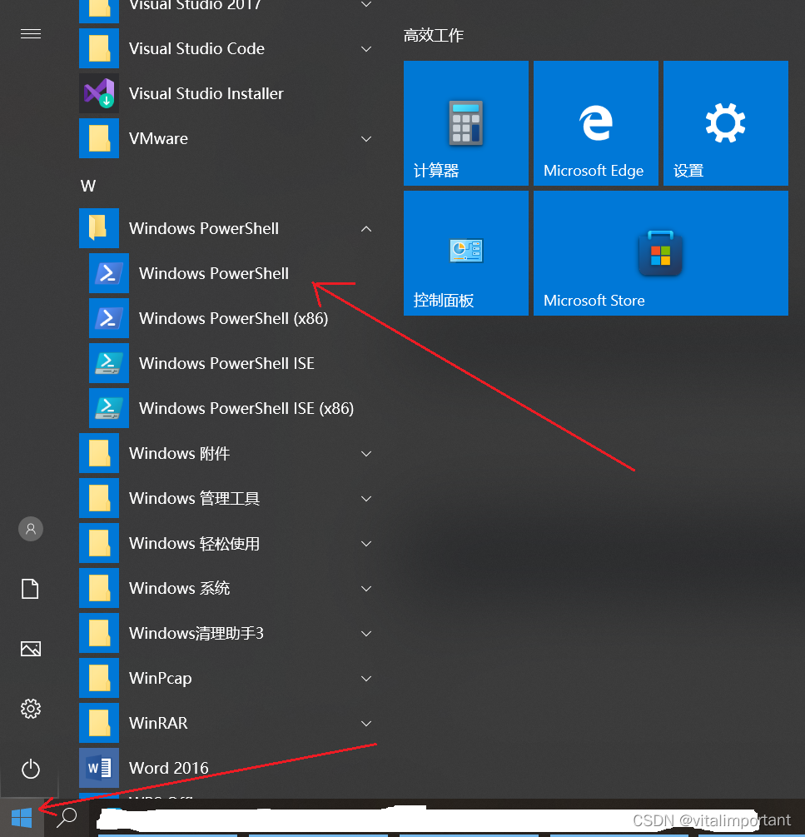805x837 pixels.
Task: Click the Windows 管理工具 folder label
Action: [194, 498]
